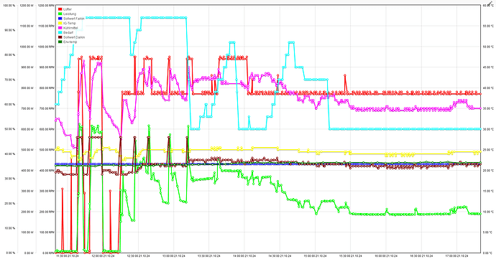496x259 pixels.
Task: Select the Bedarf legend label
Action: [68, 32]
